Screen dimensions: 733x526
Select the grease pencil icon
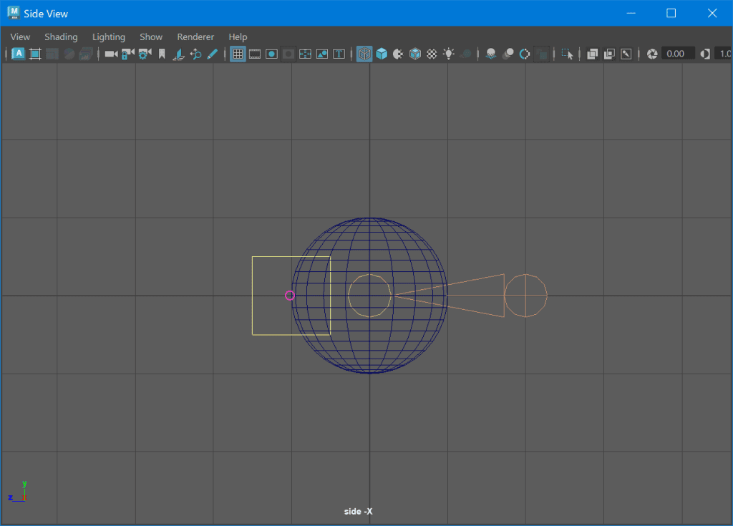coord(212,54)
